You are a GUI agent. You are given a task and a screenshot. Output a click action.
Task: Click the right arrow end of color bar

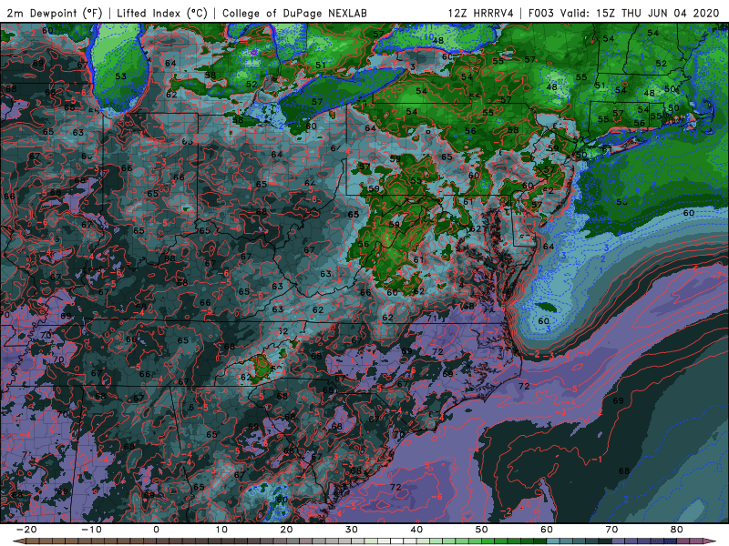click(710, 541)
